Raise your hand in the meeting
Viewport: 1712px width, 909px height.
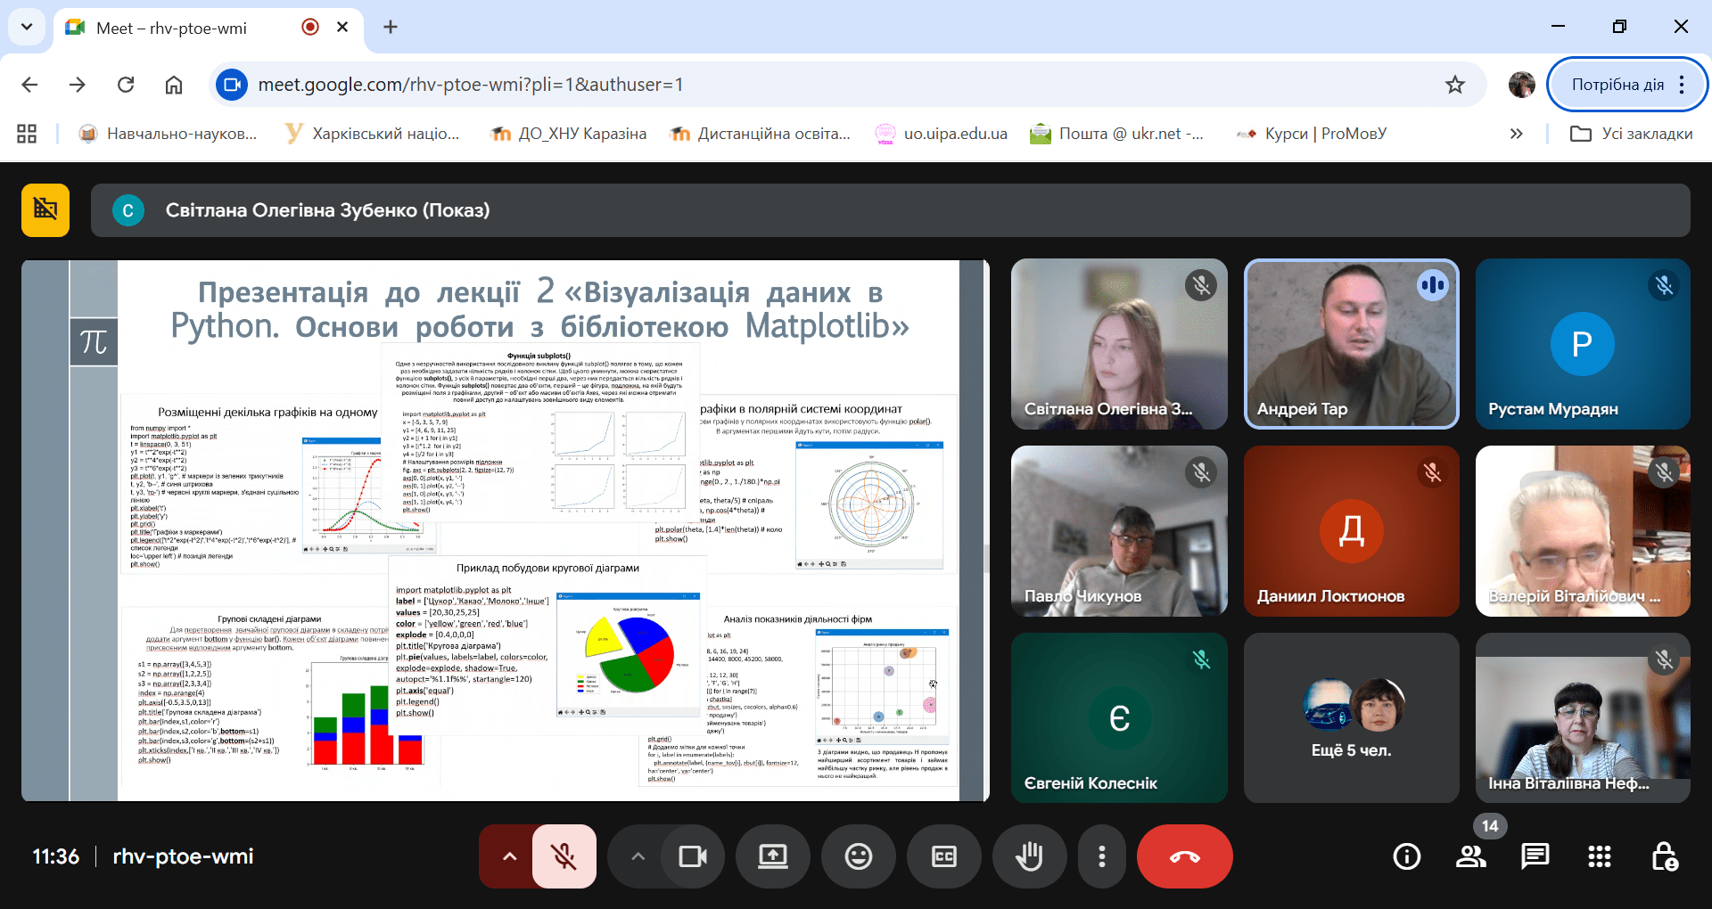(x=1029, y=856)
